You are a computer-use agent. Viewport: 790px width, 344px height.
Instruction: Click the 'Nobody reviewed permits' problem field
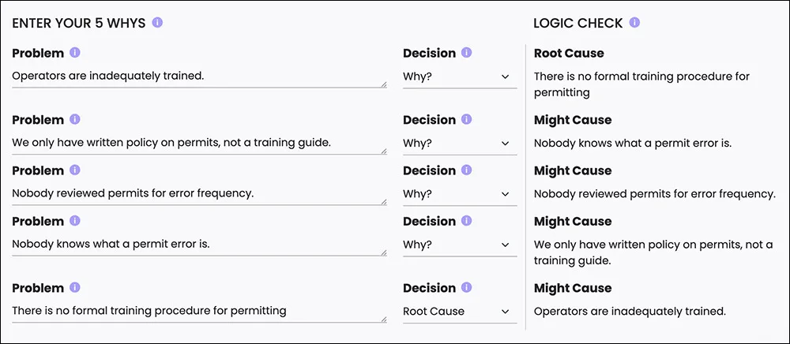[x=200, y=194]
